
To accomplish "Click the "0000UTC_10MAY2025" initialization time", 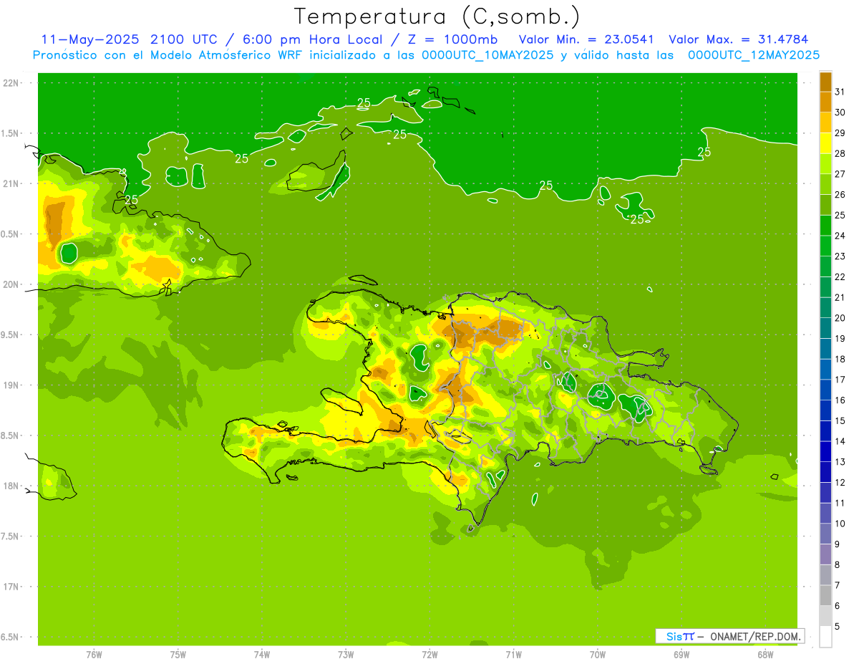I will point(487,55).
